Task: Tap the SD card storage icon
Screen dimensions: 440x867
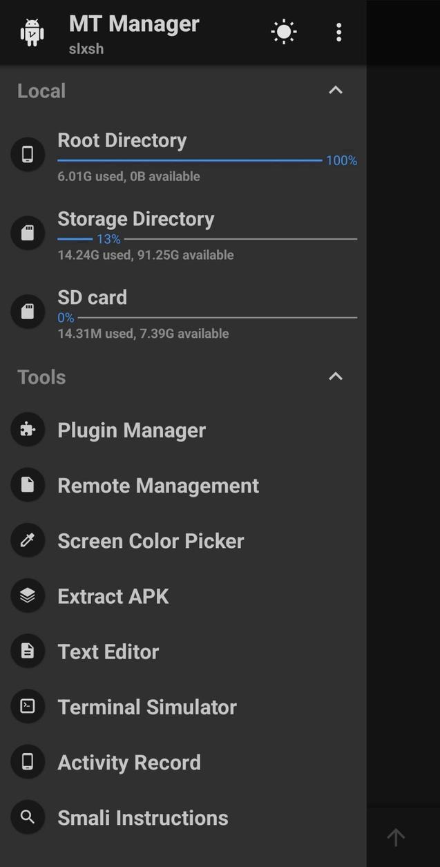Action: 28,311
